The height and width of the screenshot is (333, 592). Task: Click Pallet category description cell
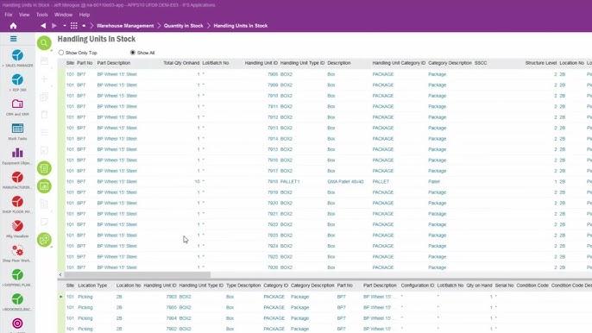[x=434, y=182]
